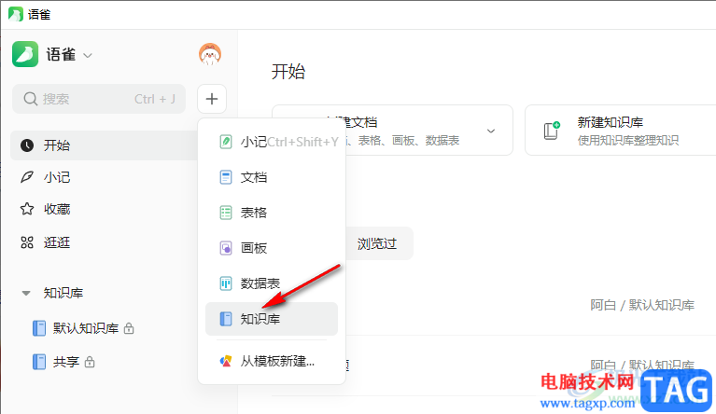This screenshot has width=716, height=414.
Task: Collapse the 知识库 section triangle
Action: 26,293
